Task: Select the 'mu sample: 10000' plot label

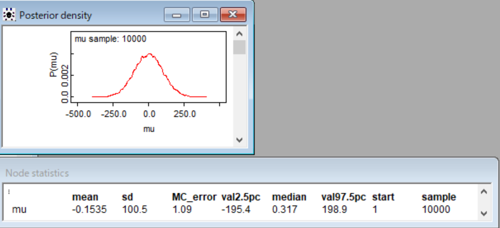Action: [x=110, y=39]
